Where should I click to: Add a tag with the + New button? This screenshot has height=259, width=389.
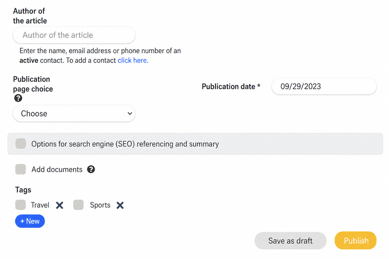coord(30,221)
